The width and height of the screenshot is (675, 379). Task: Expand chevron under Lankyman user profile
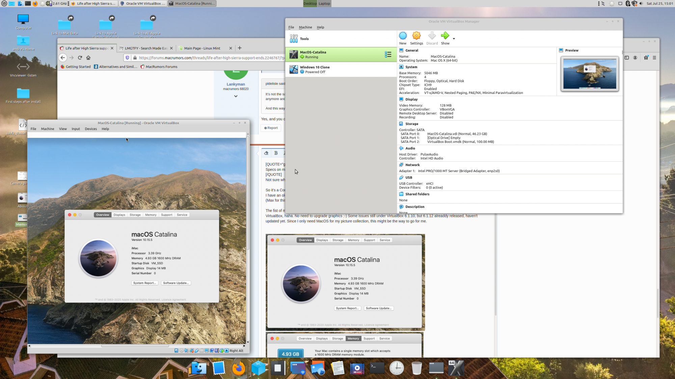click(x=236, y=96)
